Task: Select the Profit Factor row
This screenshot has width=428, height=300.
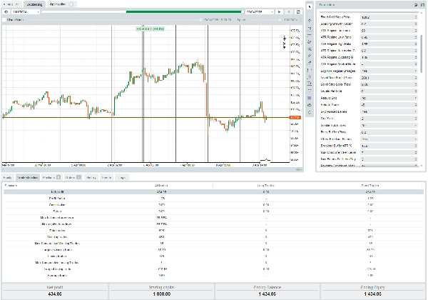Action: click(x=214, y=199)
